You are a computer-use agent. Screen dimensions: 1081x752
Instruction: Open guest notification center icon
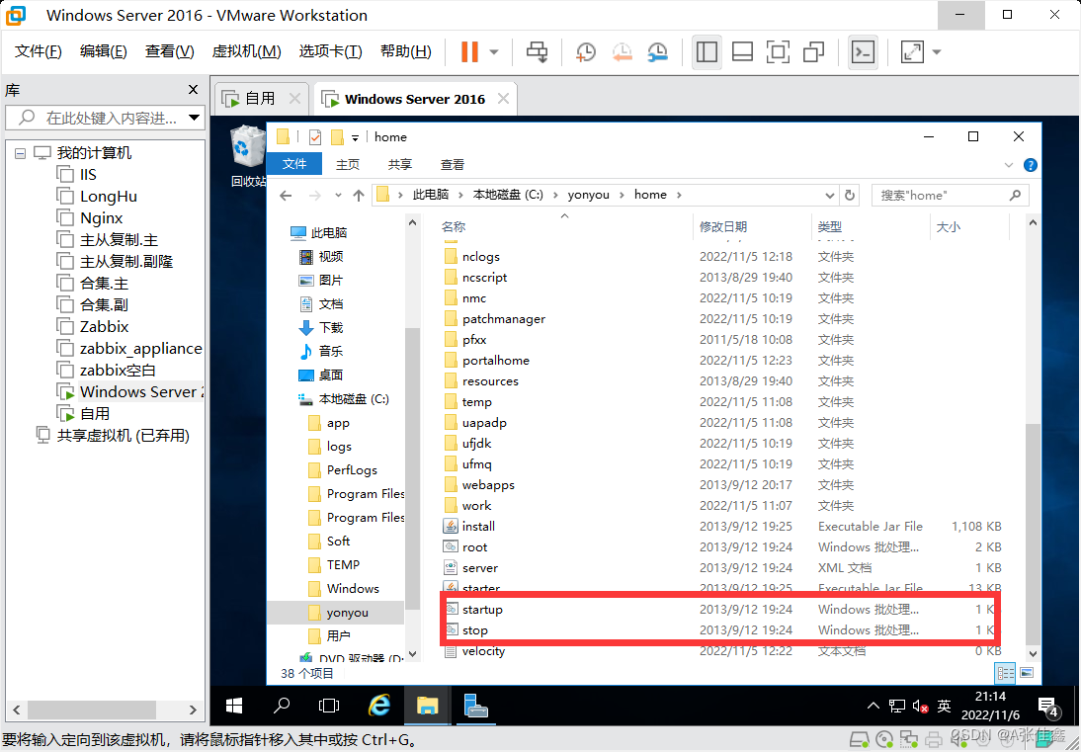click(x=1048, y=707)
